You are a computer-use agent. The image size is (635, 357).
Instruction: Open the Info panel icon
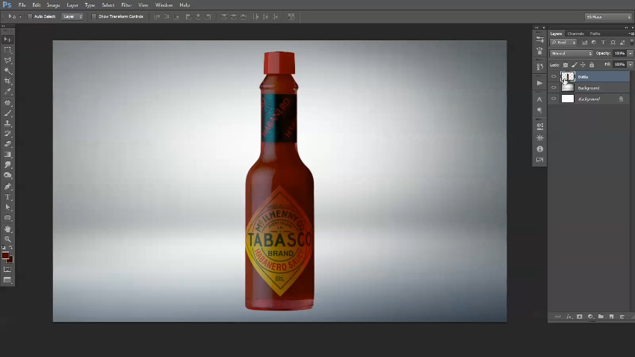tap(539, 149)
